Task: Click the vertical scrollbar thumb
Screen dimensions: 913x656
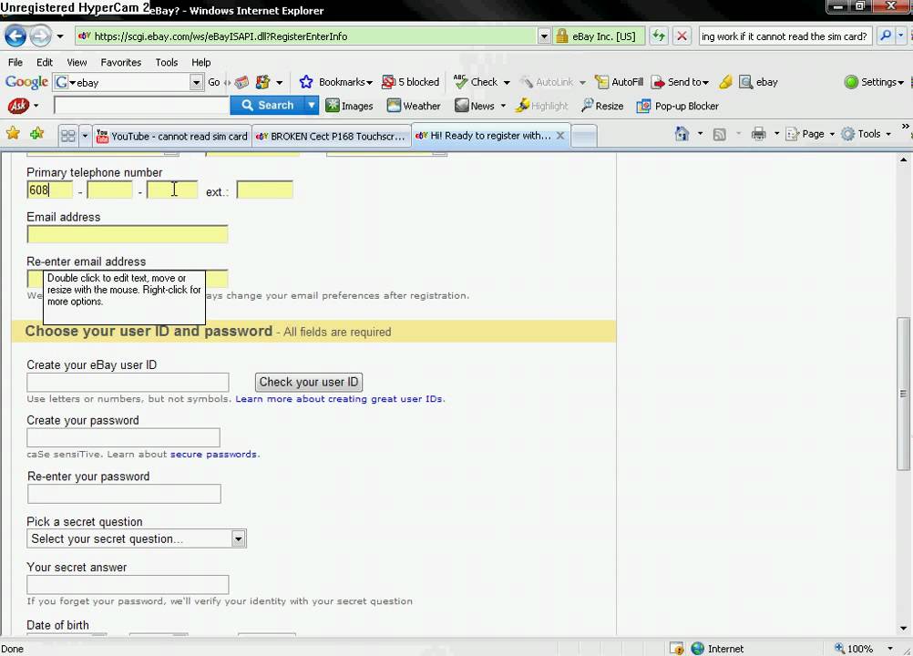Action: (x=902, y=393)
